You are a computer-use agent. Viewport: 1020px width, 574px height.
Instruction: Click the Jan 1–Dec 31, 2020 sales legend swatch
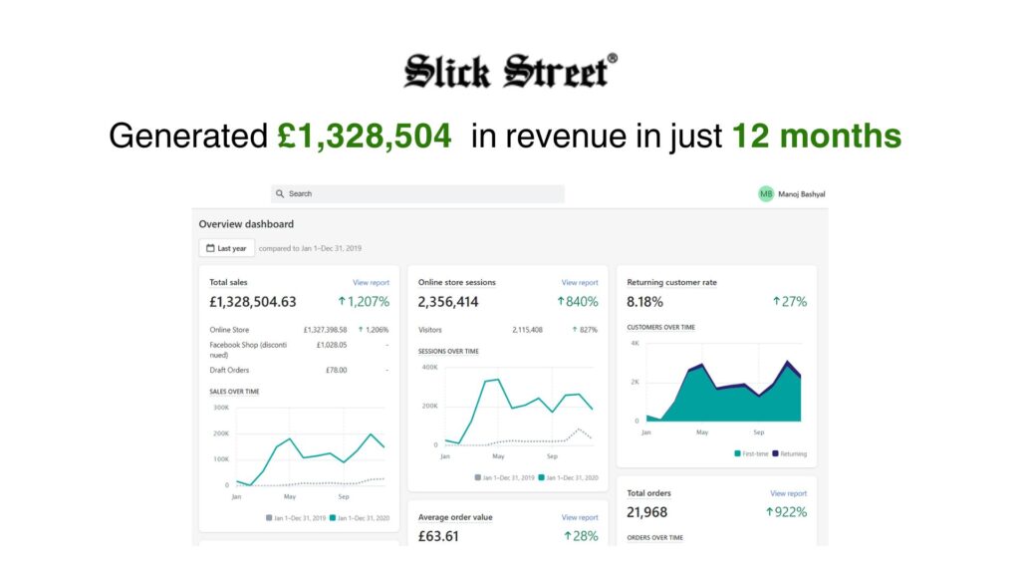tap(333, 518)
